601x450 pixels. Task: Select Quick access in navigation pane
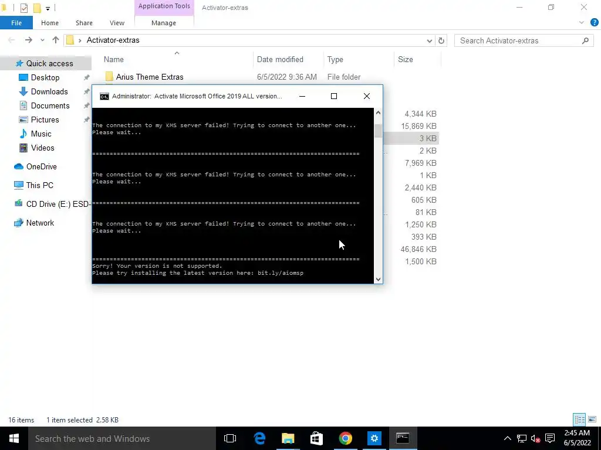(x=46, y=63)
